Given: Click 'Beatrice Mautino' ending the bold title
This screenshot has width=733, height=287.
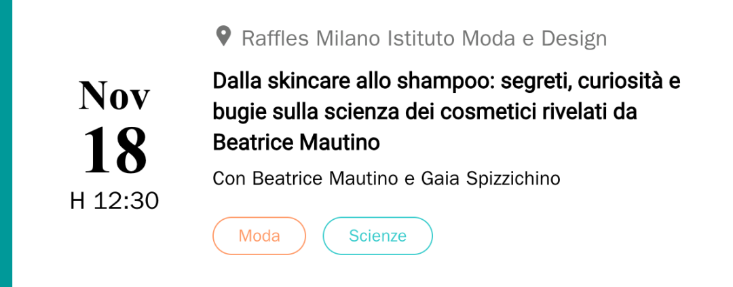Looking at the screenshot, I should [297, 143].
